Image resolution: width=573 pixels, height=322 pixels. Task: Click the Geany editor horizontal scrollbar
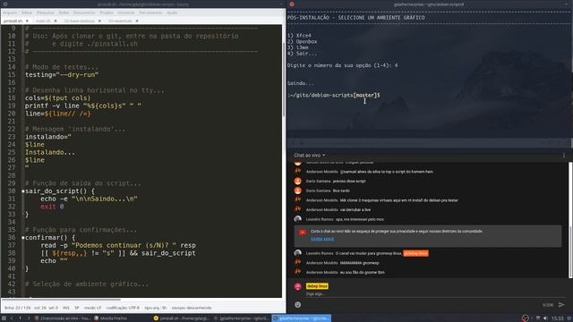point(62,300)
